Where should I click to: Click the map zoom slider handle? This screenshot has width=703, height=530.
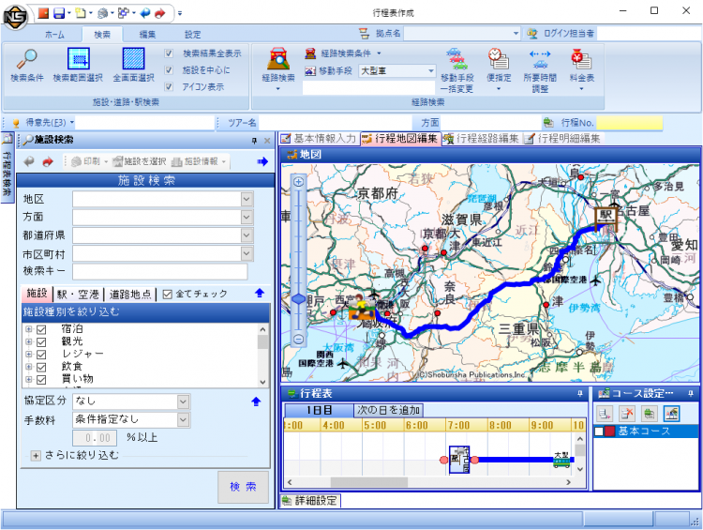click(299, 299)
